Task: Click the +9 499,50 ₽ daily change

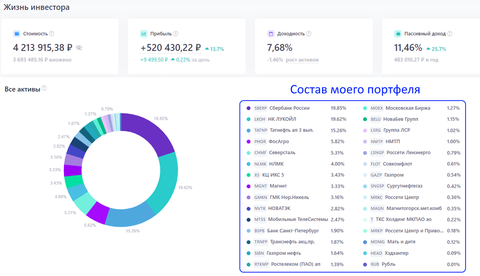Action: 154,60
